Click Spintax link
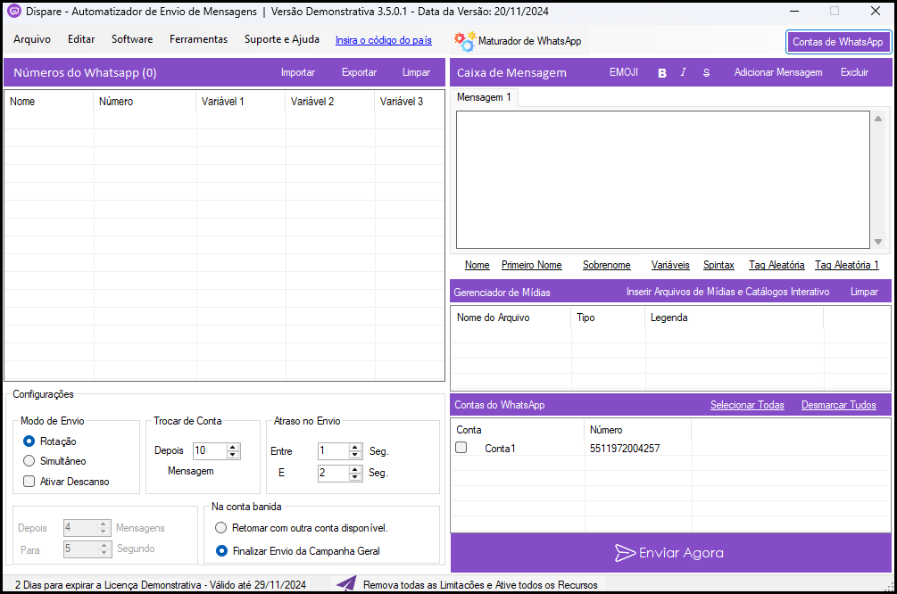897x594 pixels. (x=718, y=265)
